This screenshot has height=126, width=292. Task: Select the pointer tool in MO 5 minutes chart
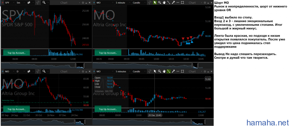(x=155, y=72)
